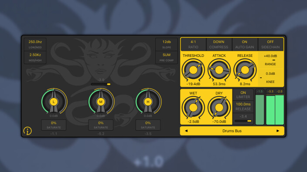Switch the DOWN Compress mode
The image size is (307, 172).
point(219,44)
